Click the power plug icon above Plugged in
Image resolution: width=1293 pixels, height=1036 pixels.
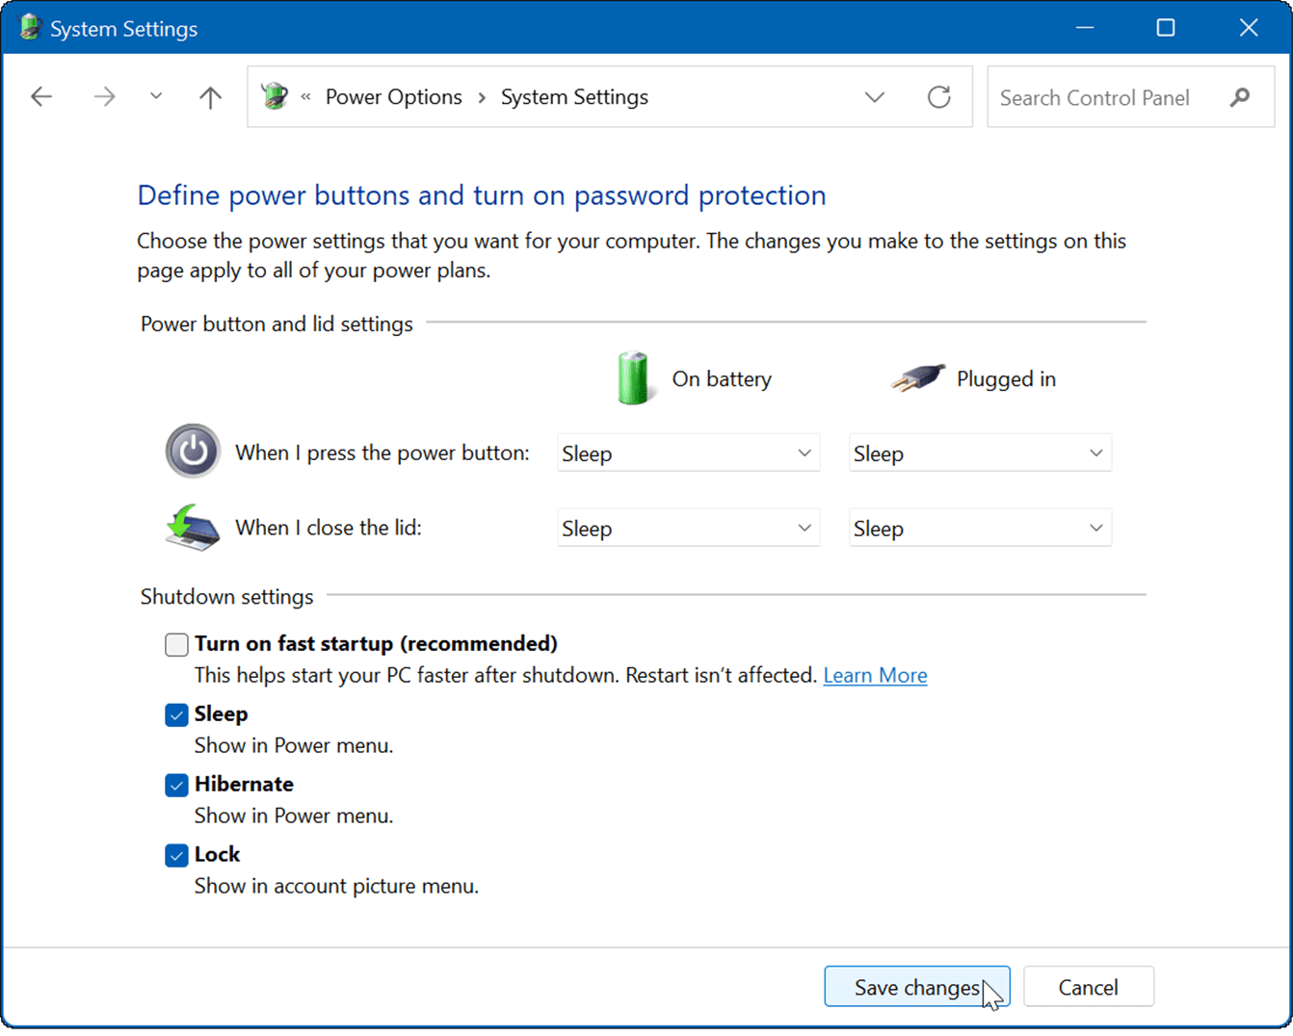(914, 378)
